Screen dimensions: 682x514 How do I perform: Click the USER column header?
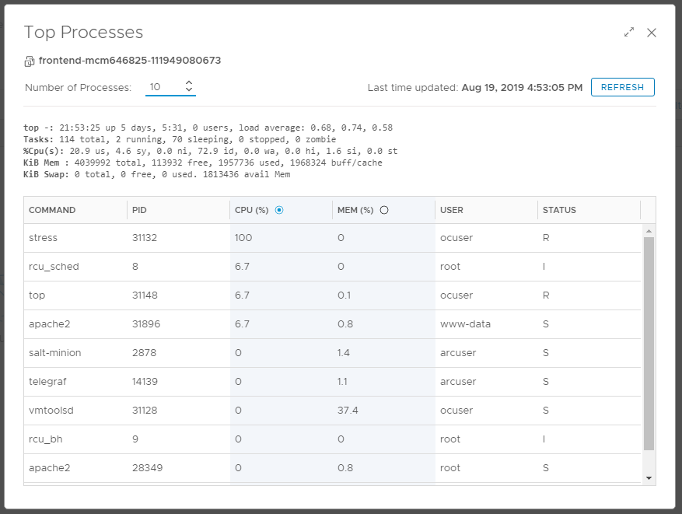pos(452,210)
